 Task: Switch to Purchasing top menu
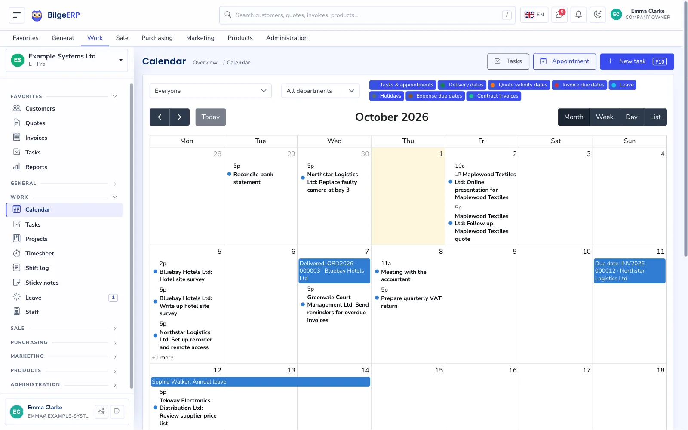tap(157, 38)
